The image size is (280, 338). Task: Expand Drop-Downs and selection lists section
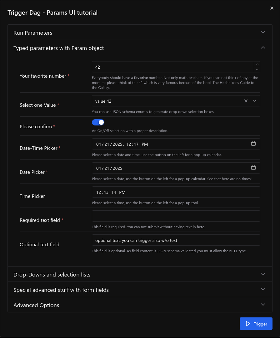point(140,274)
